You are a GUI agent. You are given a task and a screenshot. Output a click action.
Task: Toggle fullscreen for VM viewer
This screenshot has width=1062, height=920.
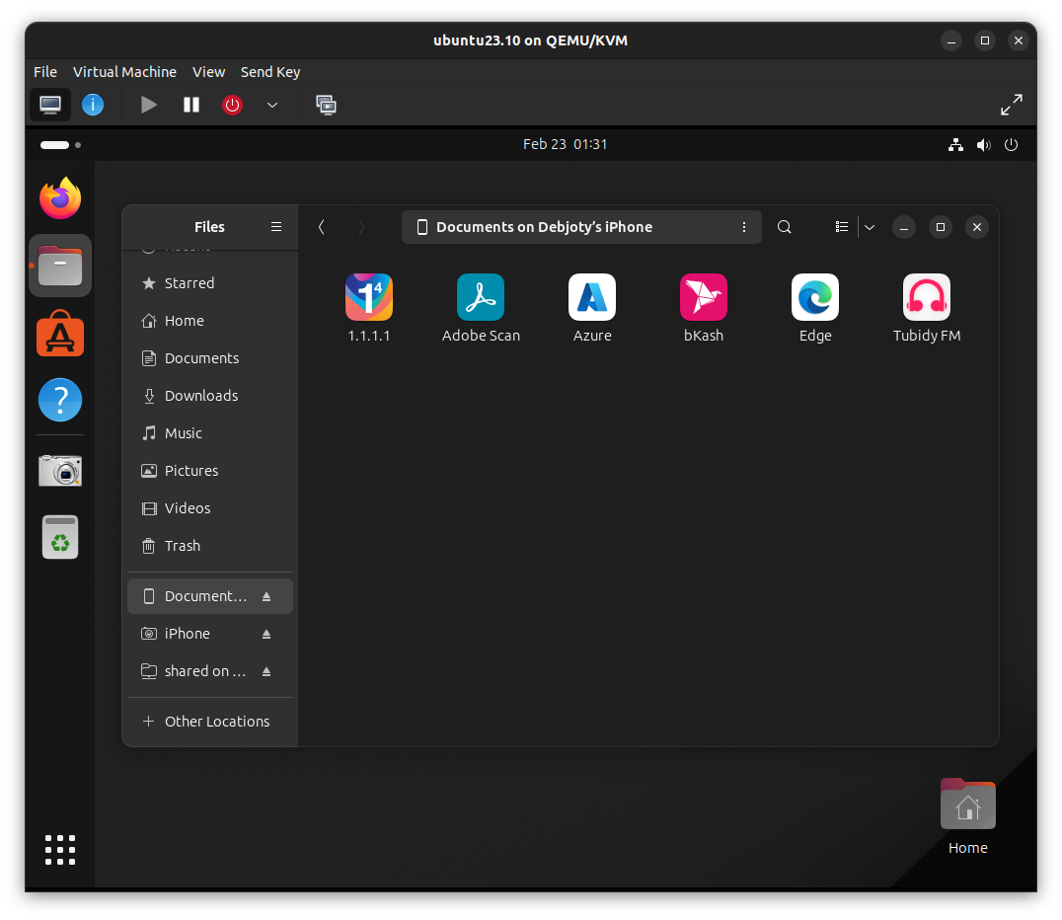pyautogui.click(x=1012, y=105)
